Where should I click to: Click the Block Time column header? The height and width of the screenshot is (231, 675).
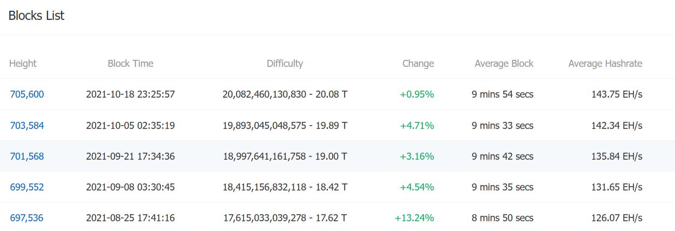(x=131, y=64)
